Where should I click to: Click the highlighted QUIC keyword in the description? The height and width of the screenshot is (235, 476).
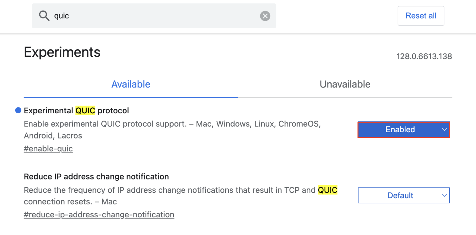pos(328,190)
